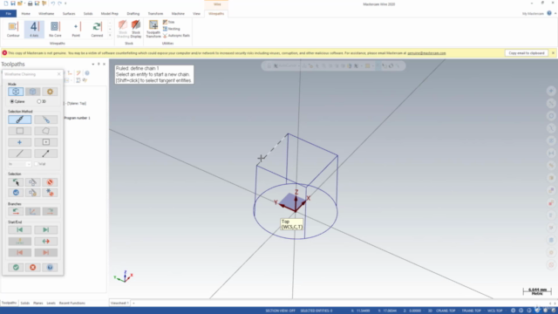Click Reverse chain direction button

(46, 242)
